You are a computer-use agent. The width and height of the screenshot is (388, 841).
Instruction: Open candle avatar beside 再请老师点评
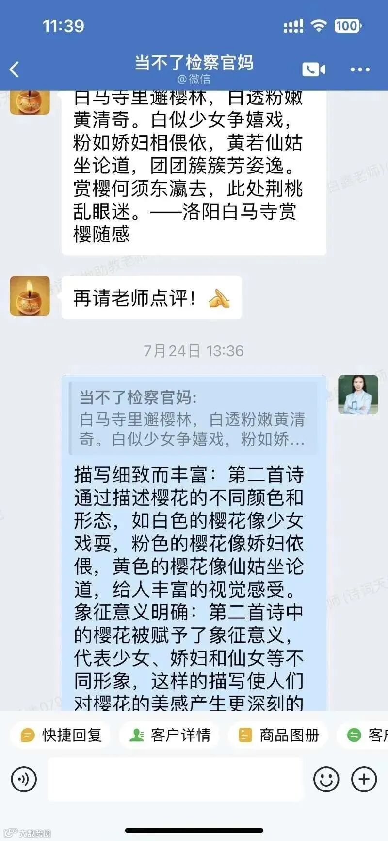(30, 296)
